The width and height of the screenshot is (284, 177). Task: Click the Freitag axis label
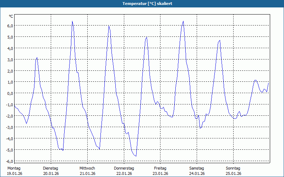[x=160, y=169]
